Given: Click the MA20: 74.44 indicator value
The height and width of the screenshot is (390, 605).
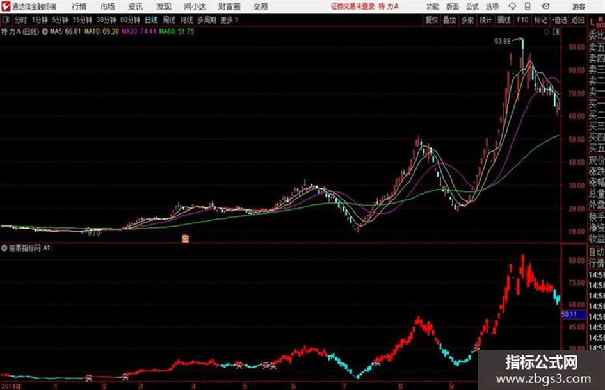Looking at the screenshot, I should [x=139, y=31].
